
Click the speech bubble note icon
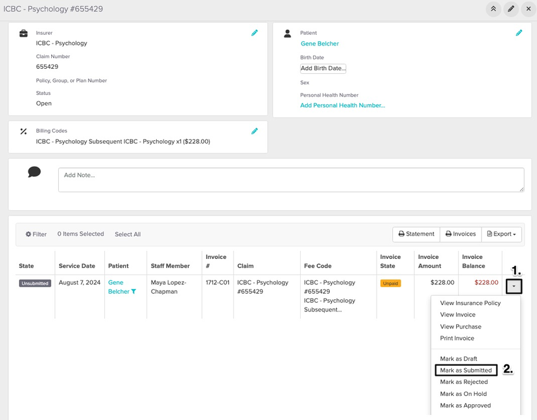point(34,172)
